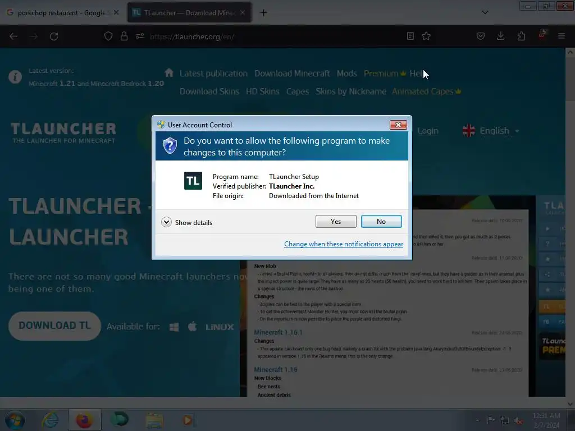Reload the page with the refresh icon
575x431 pixels.
tap(54, 36)
